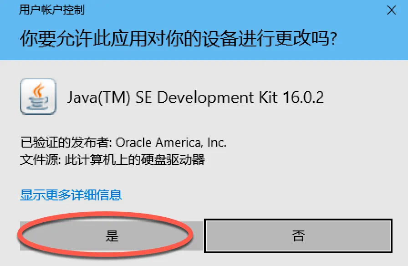Click the 已验证的发布者 label
This screenshot has height=266, width=408.
tap(66, 143)
